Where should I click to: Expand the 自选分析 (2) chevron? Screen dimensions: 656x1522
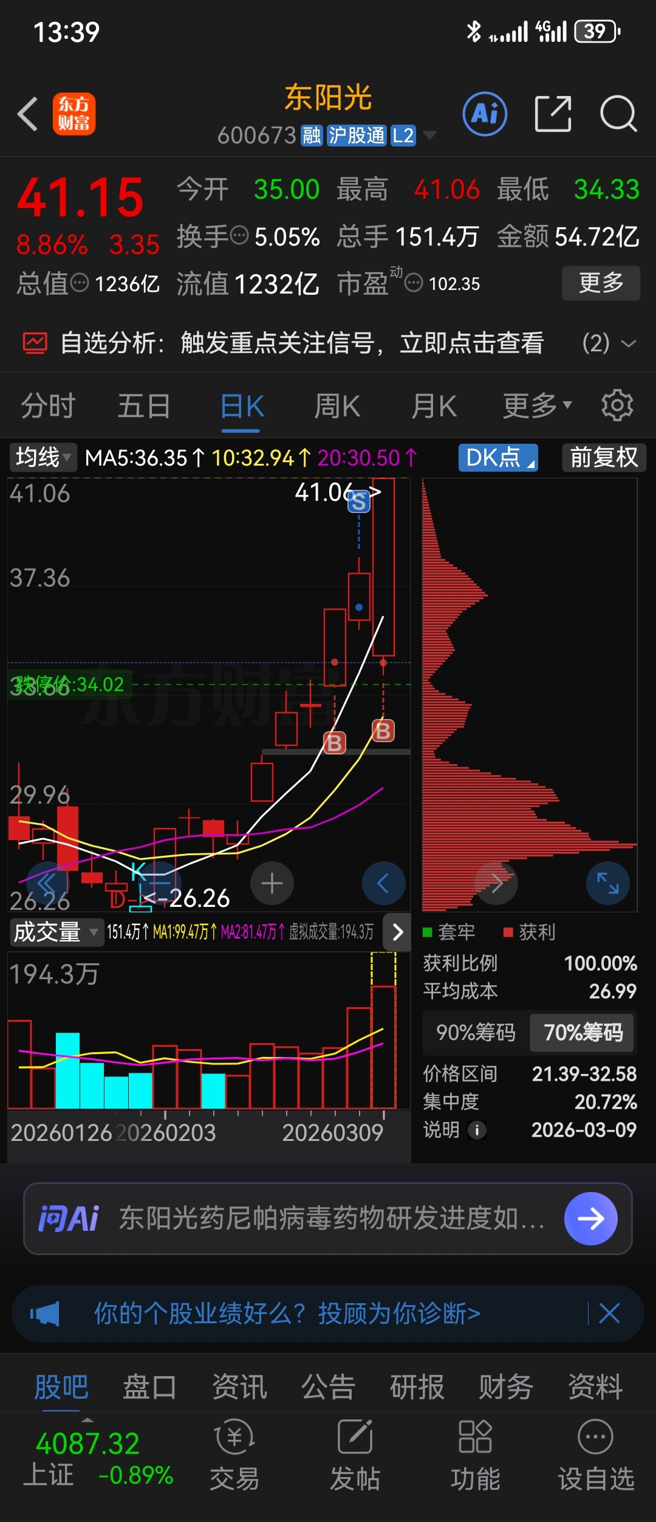(629, 343)
